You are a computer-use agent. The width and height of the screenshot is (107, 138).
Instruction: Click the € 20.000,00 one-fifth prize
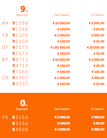[x=96, y=47]
